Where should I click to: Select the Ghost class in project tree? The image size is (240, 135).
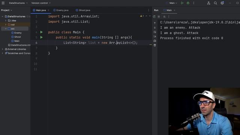tap(16, 37)
